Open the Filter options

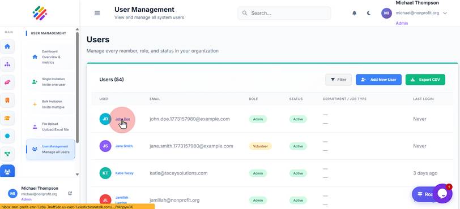[338, 80]
